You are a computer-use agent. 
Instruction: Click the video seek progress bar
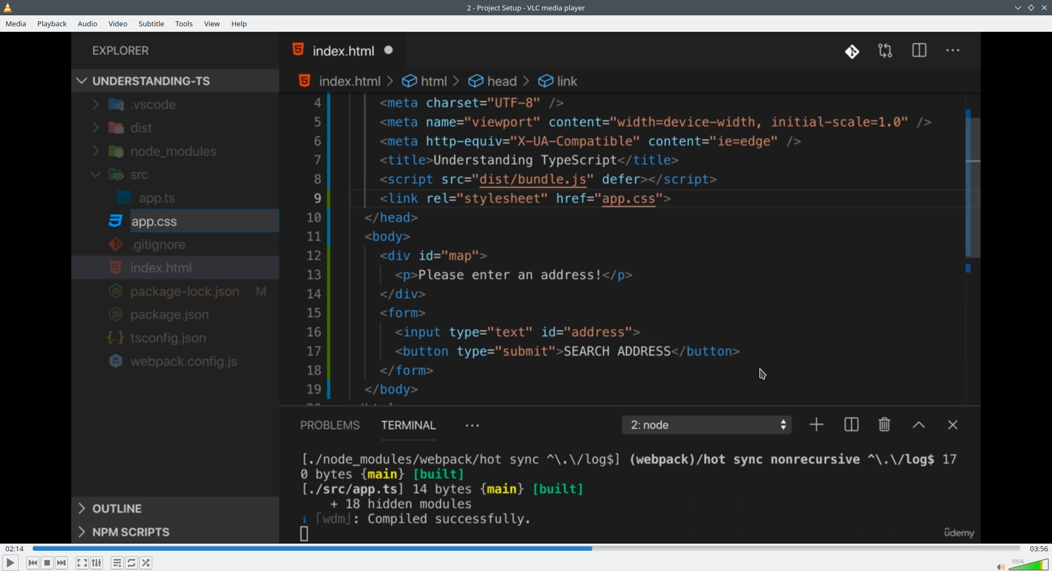coord(526,548)
